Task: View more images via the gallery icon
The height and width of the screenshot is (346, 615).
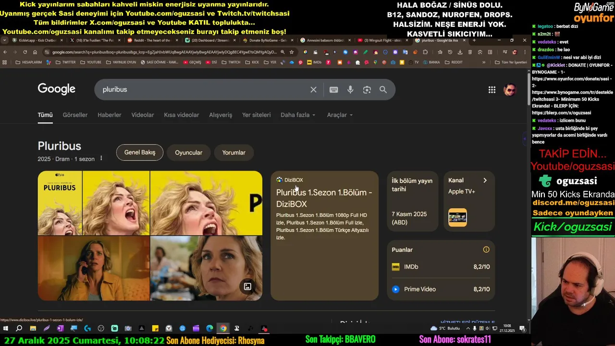Action: (x=247, y=286)
